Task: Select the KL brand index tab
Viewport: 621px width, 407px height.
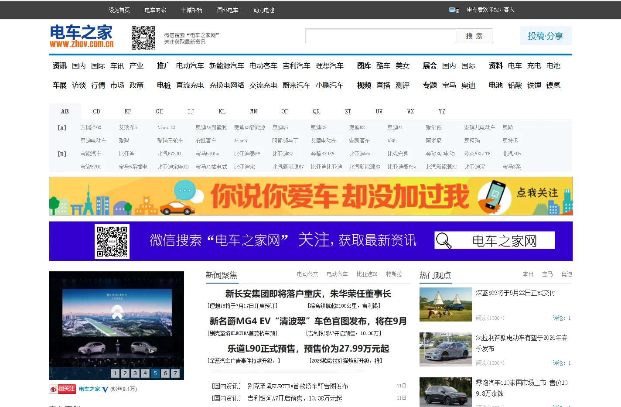Action: 222,111
